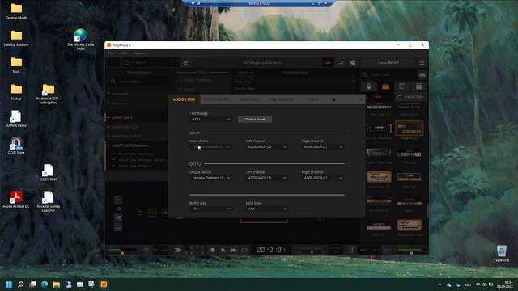Open the Custom Shop button
This screenshot has width=518, height=291.
(388, 62)
